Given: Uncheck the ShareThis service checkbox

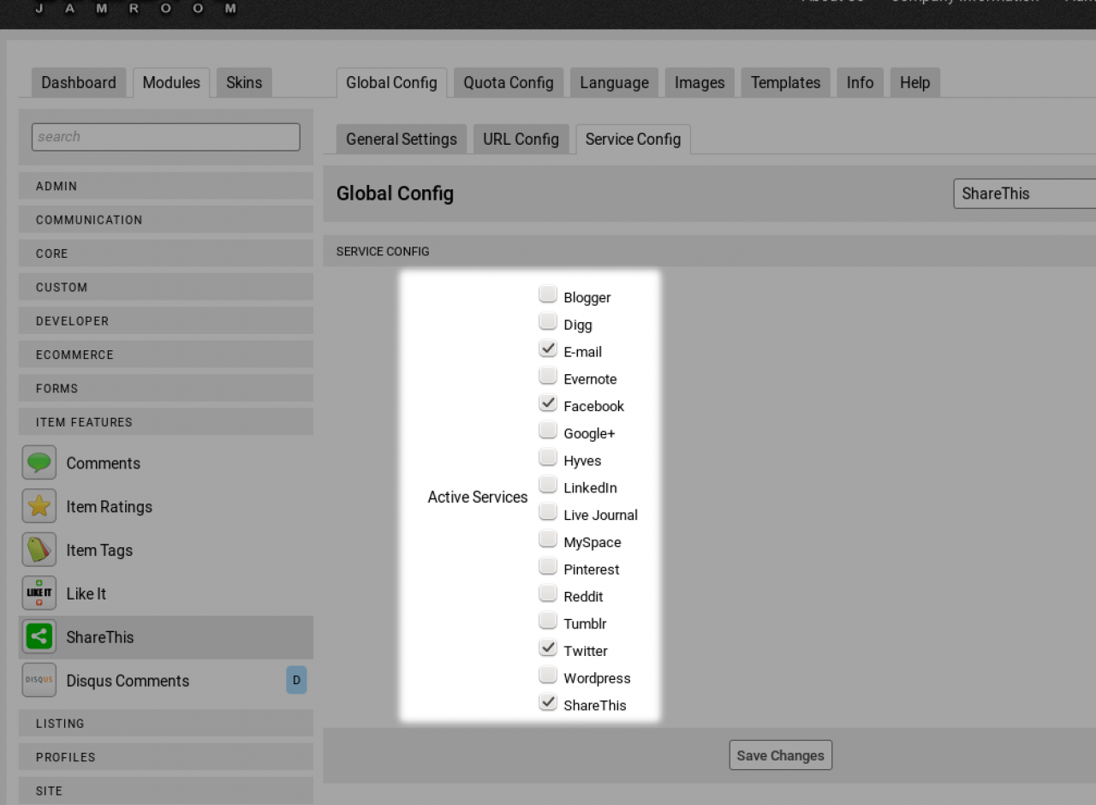Looking at the screenshot, I should click(548, 702).
